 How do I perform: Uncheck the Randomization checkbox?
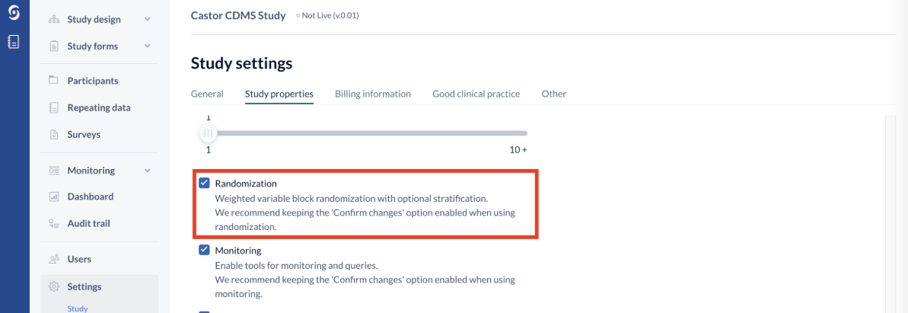[x=204, y=184]
